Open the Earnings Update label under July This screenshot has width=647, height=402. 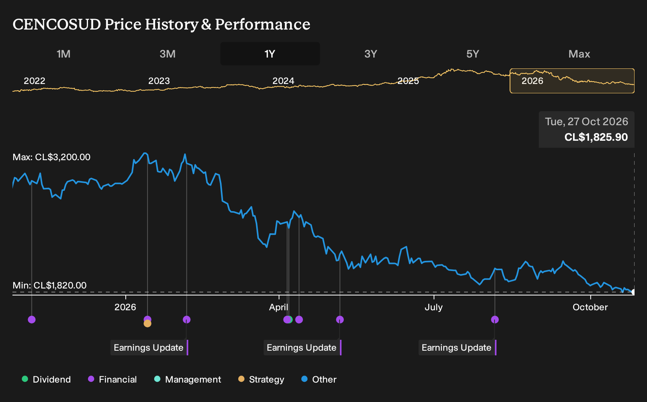[x=457, y=348]
